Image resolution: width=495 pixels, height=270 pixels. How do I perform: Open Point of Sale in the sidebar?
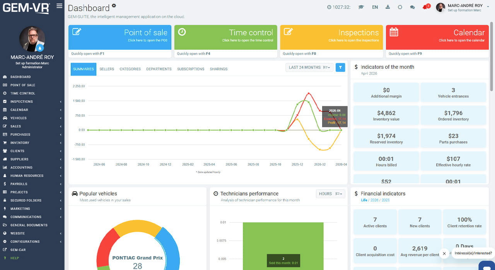(23, 85)
